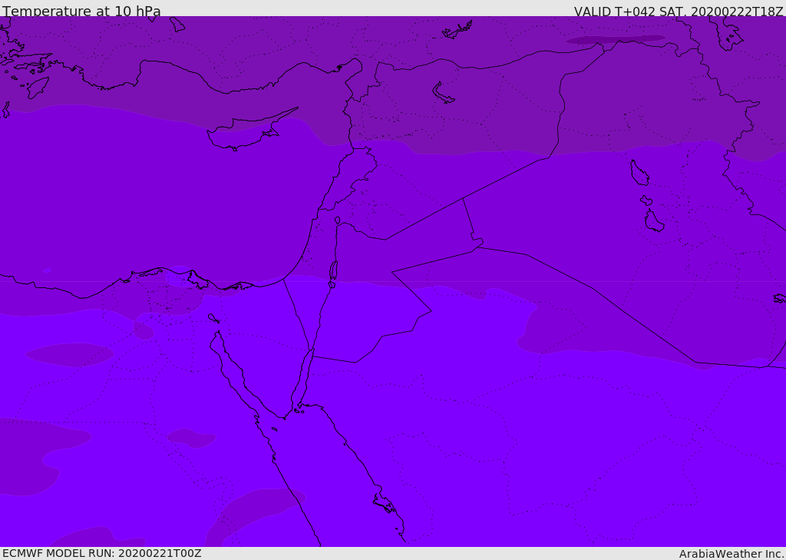Click the 'ArabiaWeather Inc' credit text
The width and height of the screenshot is (786, 560).
pyautogui.click(x=732, y=554)
